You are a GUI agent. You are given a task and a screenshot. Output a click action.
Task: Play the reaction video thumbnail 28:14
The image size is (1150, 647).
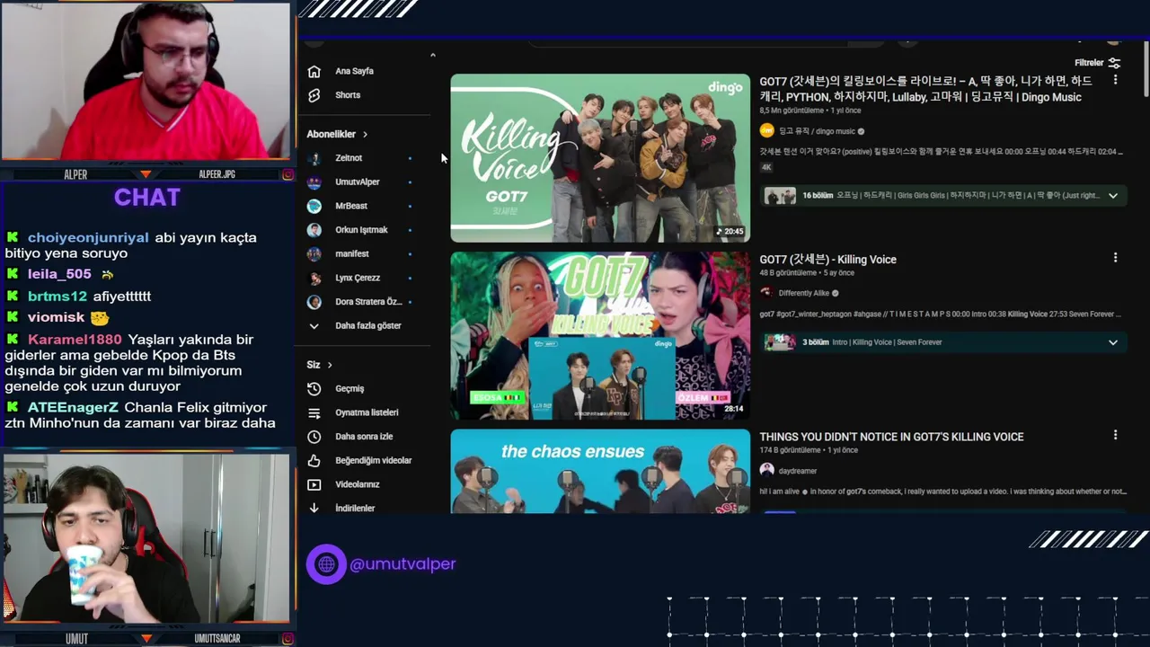pos(600,335)
